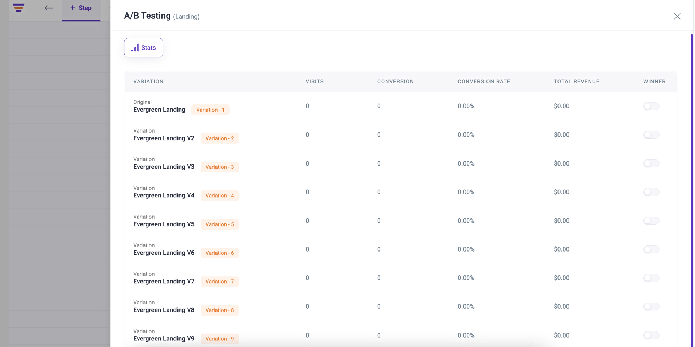Click the TOTAL REVENUE column header
Viewport: 695px width, 347px height.
pos(577,82)
